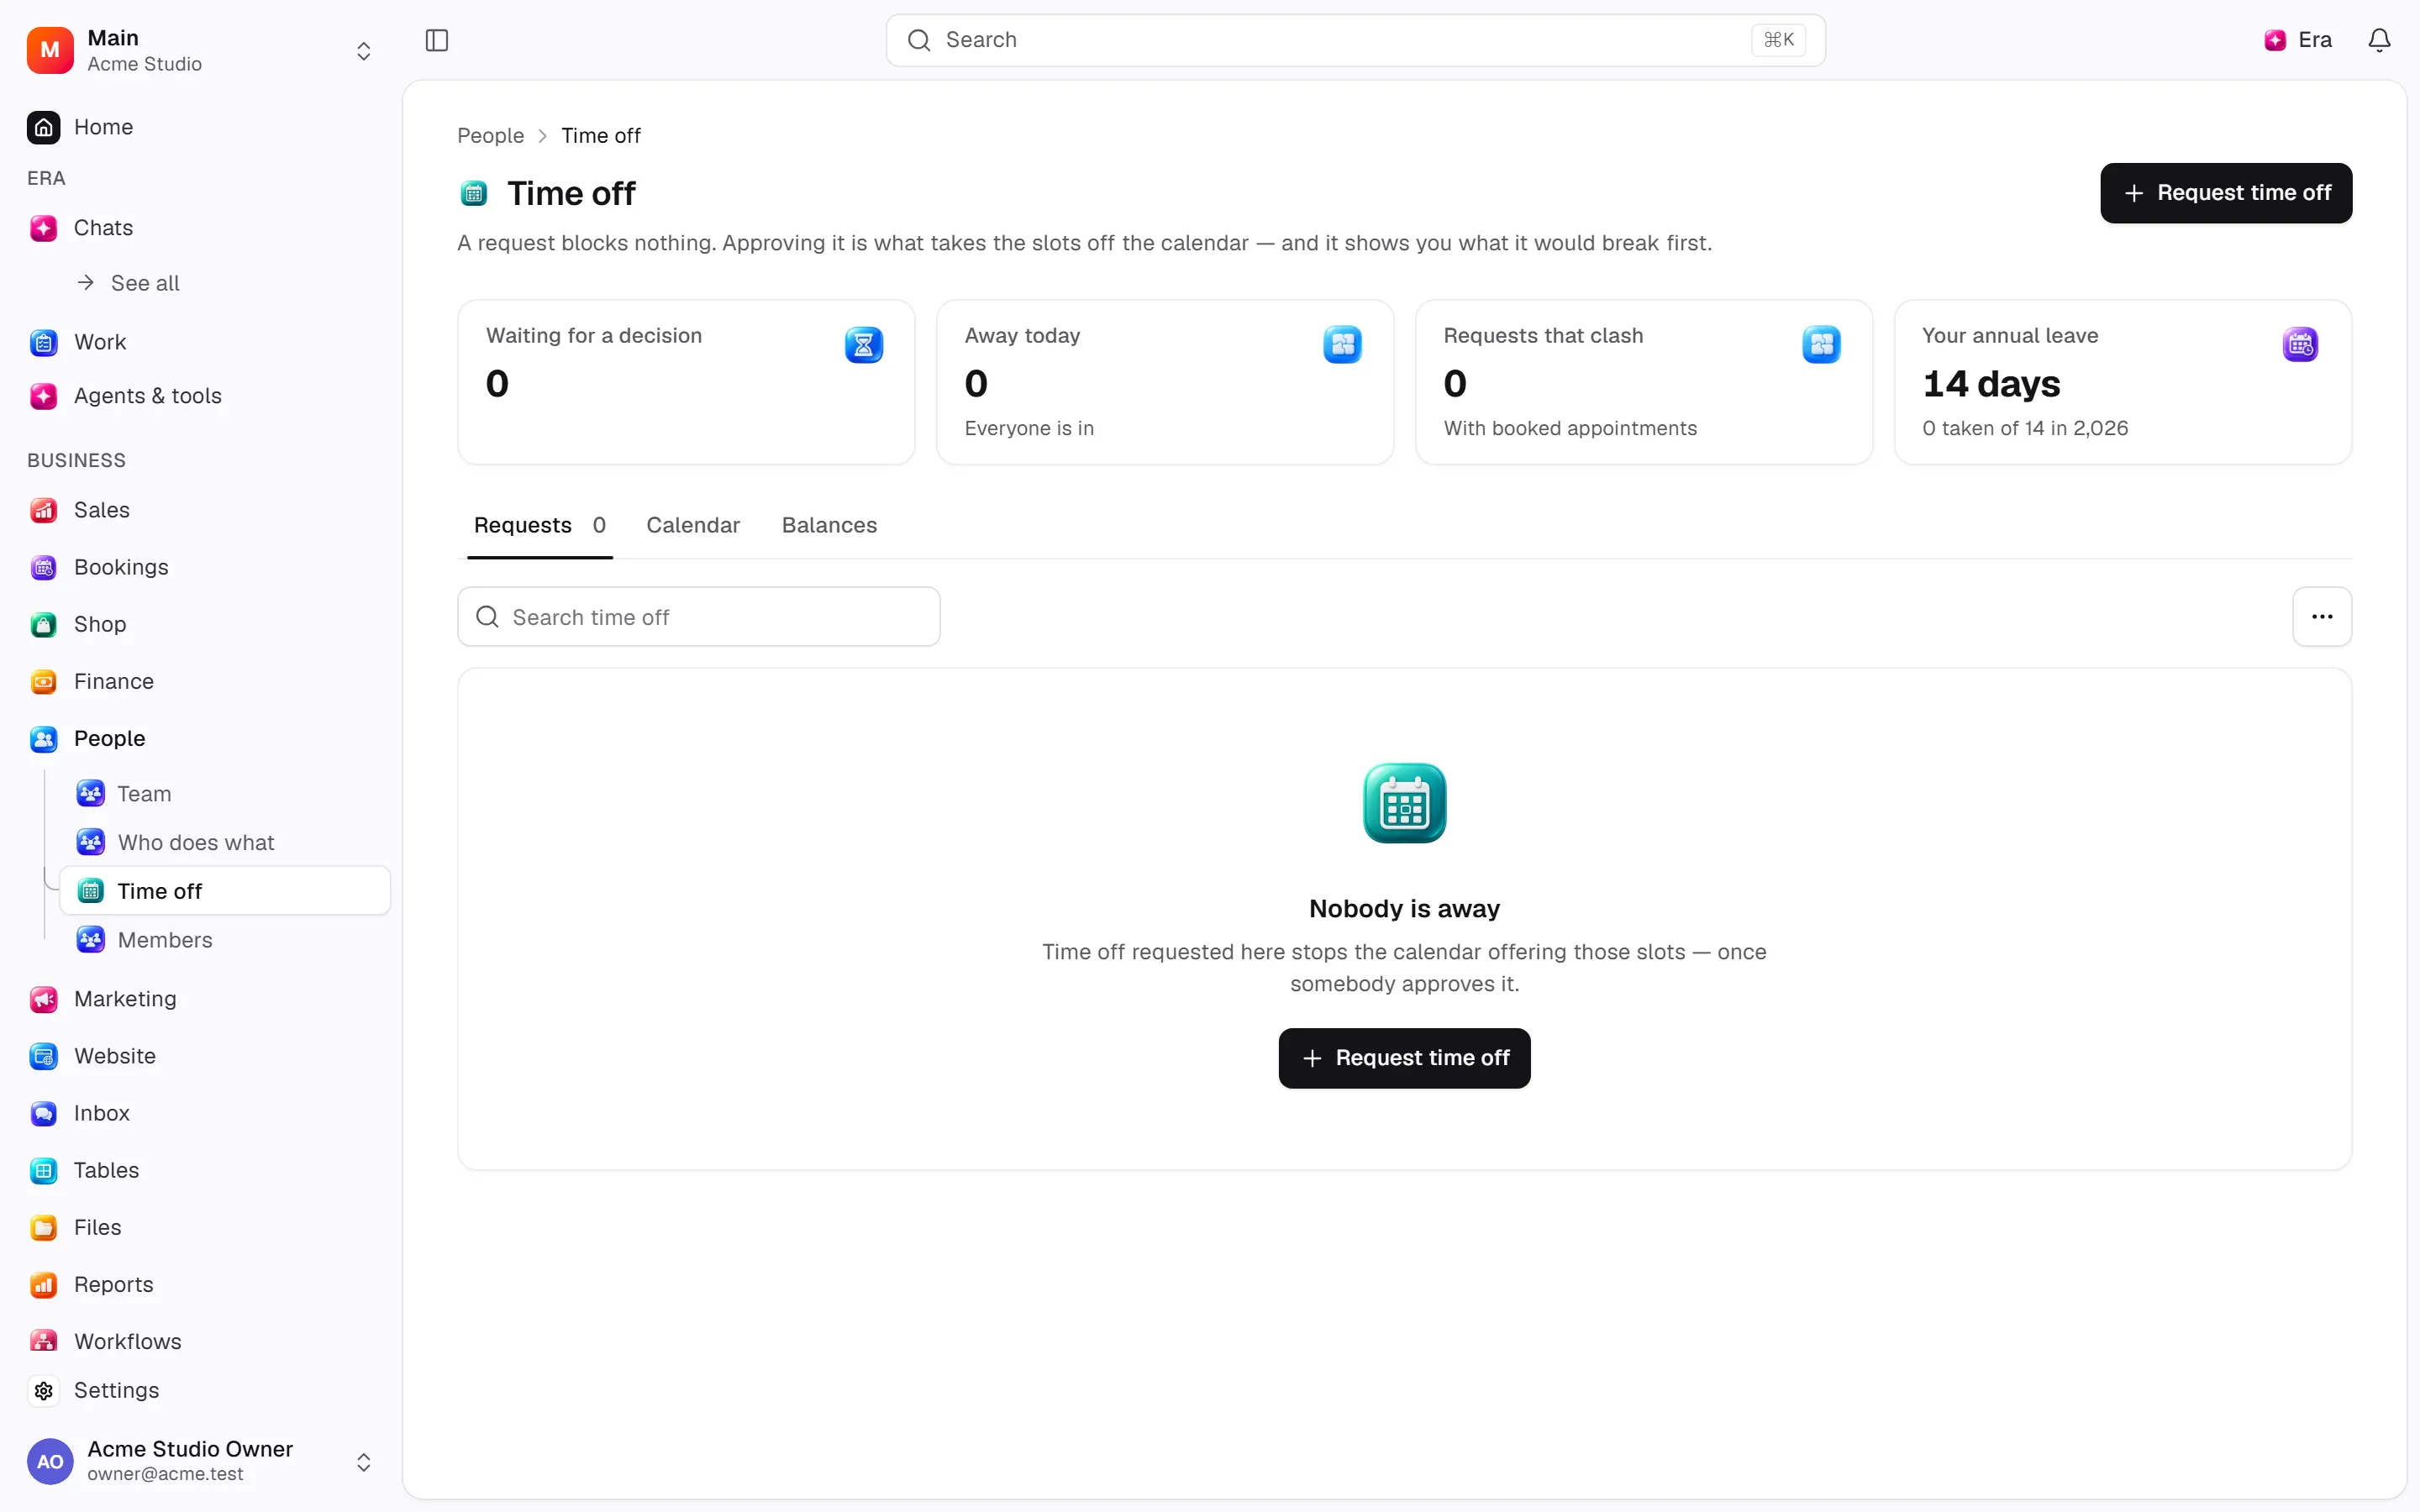2420x1512 pixels.
Task: Click Request time off in empty state
Action: click(x=1404, y=1058)
